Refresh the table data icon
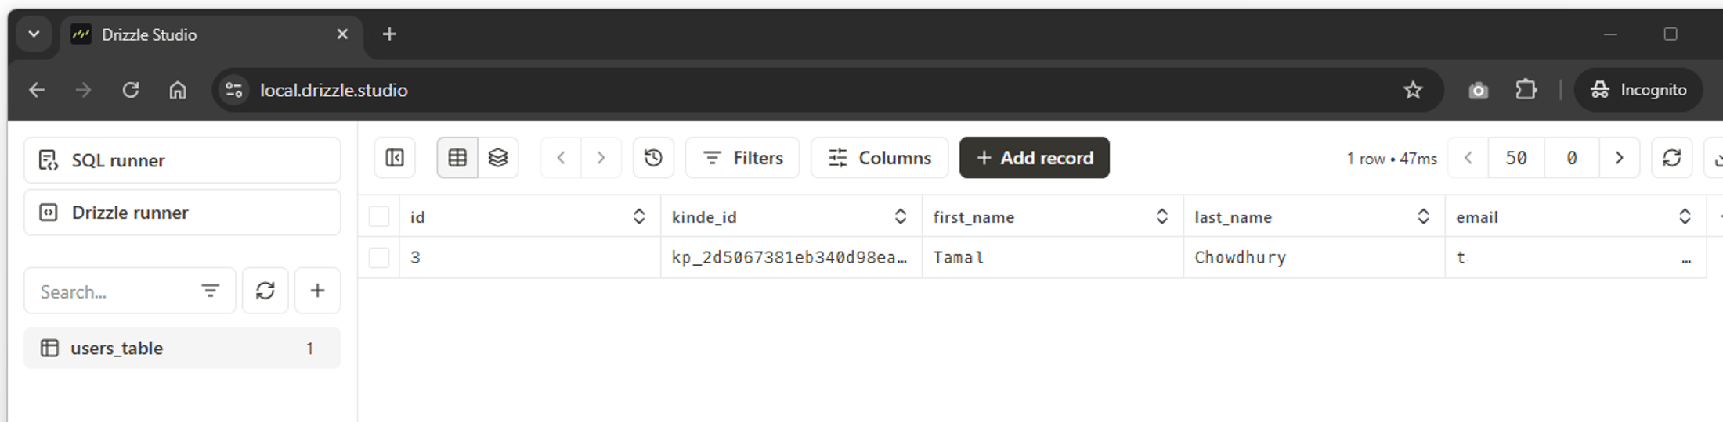This screenshot has height=422, width=1723. (1672, 158)
